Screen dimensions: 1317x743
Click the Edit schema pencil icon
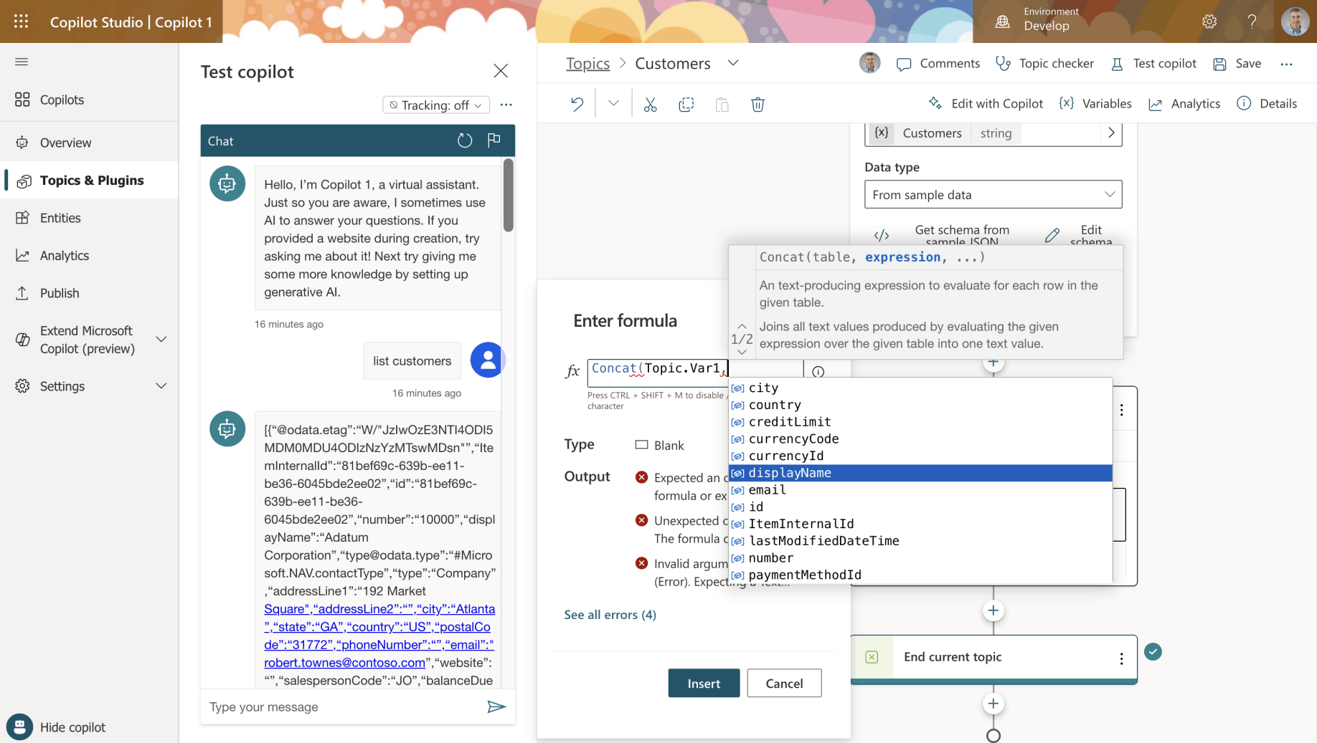tap(1052, 235)
